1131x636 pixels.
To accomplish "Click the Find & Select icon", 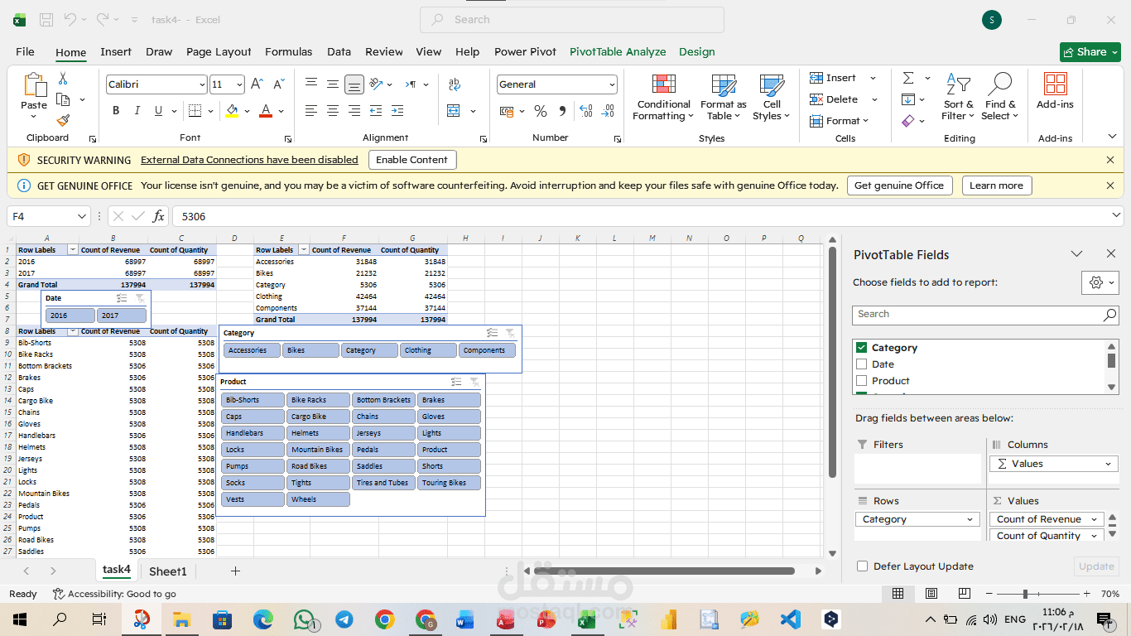I will pos(1000,99).
